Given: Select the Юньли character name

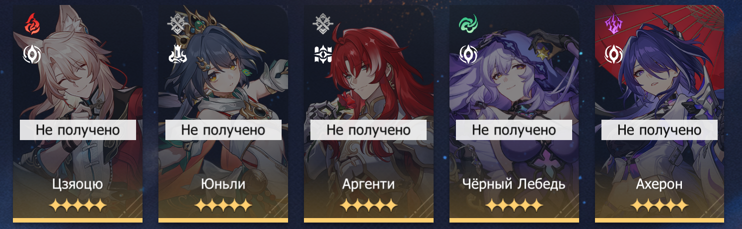Looking at the screenshot, I should (x=223, y=185).
